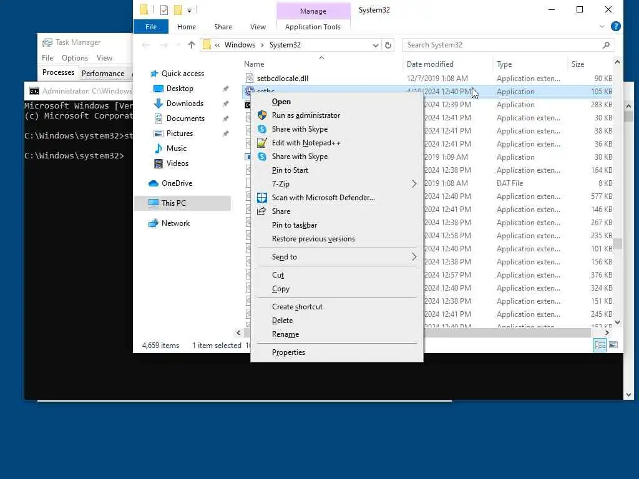The image size is (639, 479).
Task: Open Desktop in navigation pane
Action: click(x=180, y=89)
